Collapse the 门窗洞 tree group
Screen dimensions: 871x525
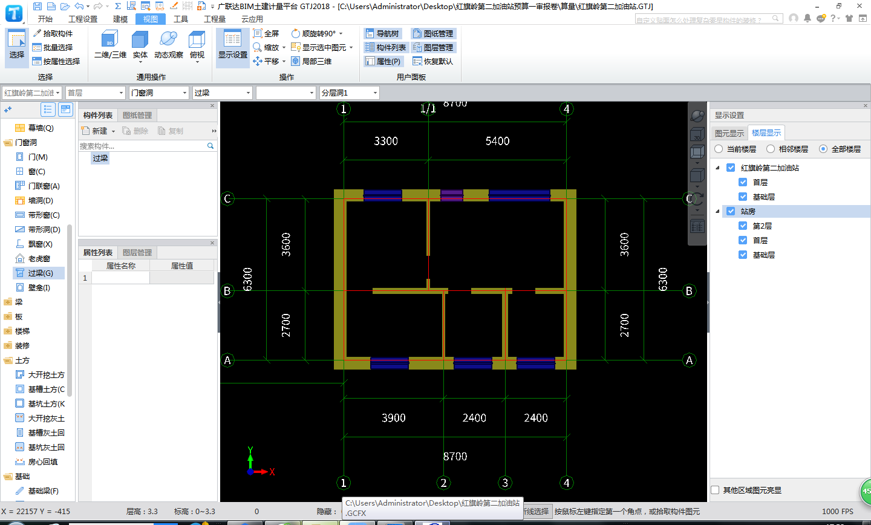click(8, 143)
